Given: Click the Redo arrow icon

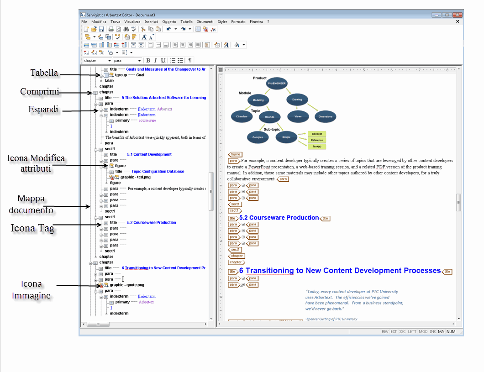Looking at the screenshot, I should point(183,29).
